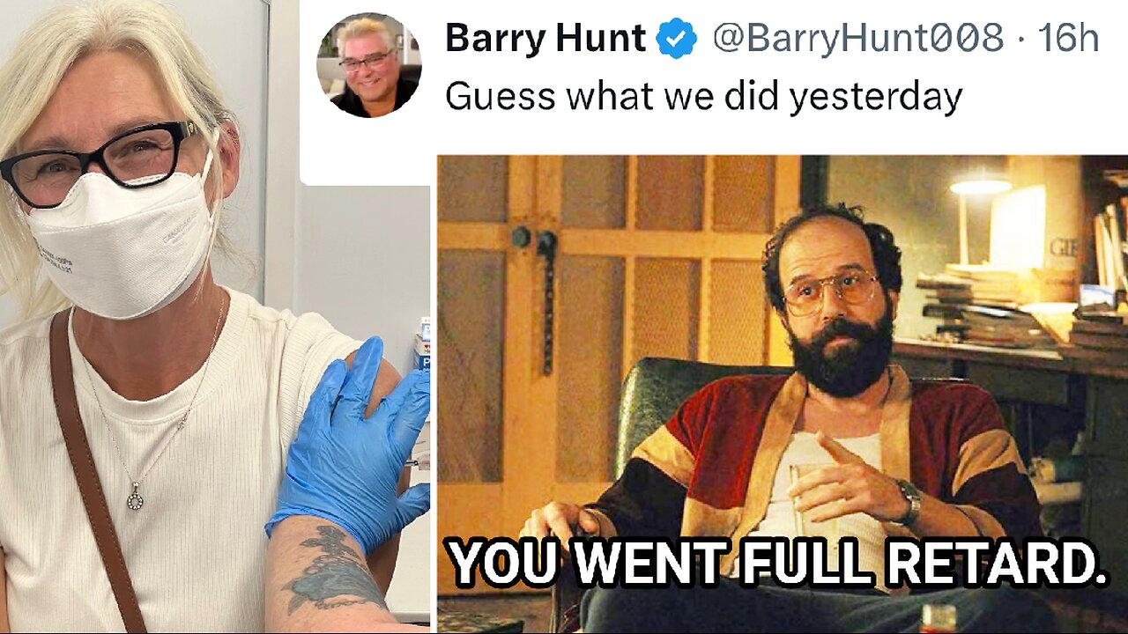1128x634 pixels.
Task: Click the blue verified badge
Action: 677,40
